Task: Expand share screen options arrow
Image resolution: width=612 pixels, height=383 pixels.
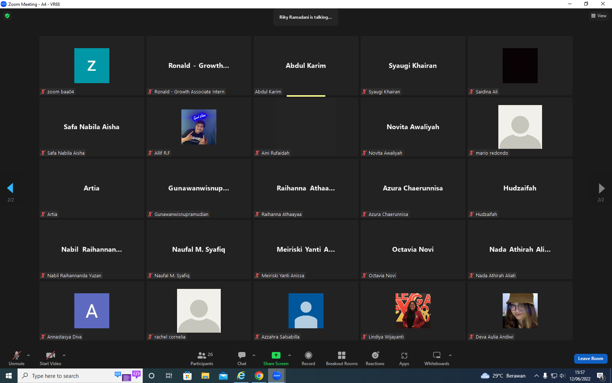Action: coord(290,355)
